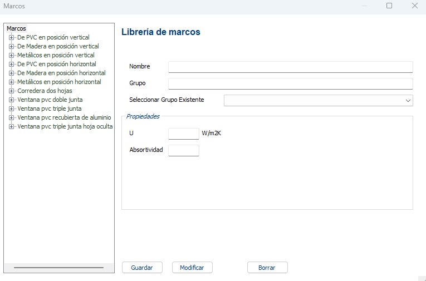Focus the Nombre text field

(x=290, y=67)
